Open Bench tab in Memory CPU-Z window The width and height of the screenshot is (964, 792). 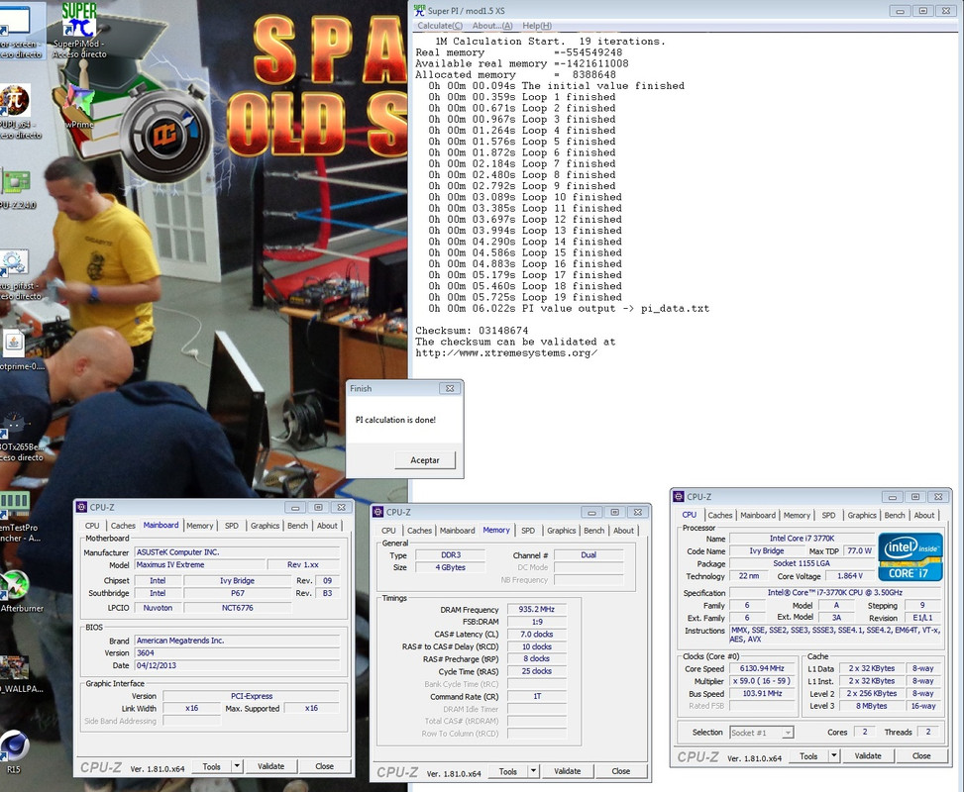(x=593, y=531)
